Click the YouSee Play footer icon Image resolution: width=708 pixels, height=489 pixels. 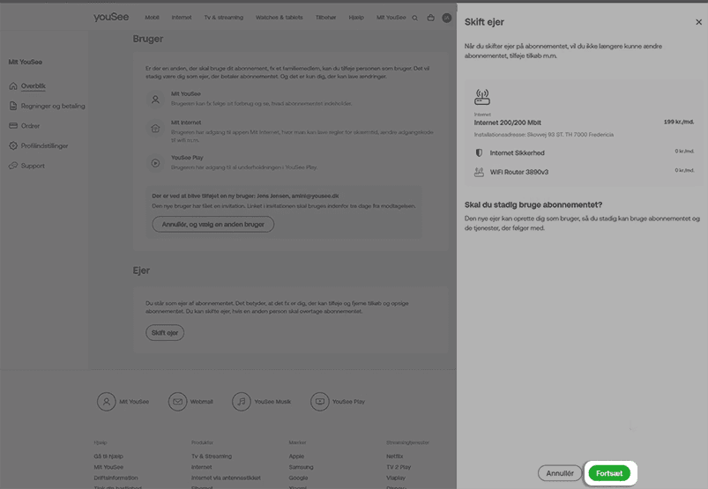point(320,401)
